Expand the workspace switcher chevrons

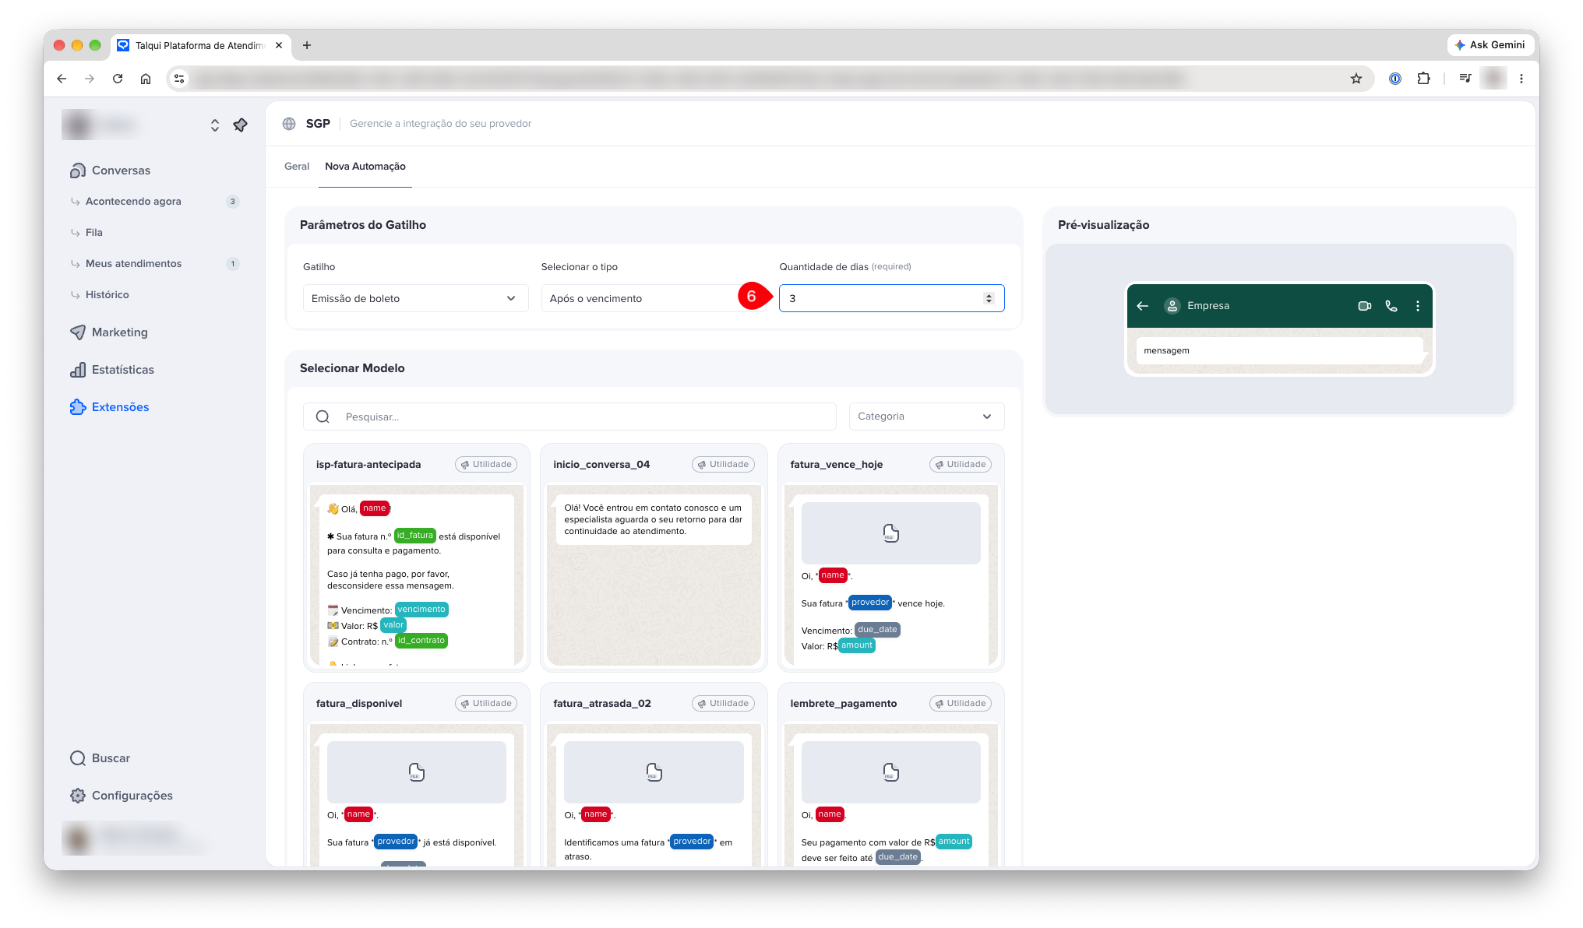[215, 125]
